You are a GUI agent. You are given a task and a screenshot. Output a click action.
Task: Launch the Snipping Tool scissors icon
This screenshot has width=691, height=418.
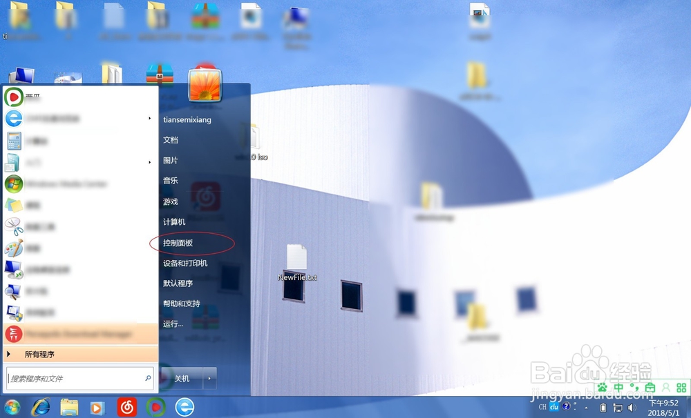click(14, 227)
